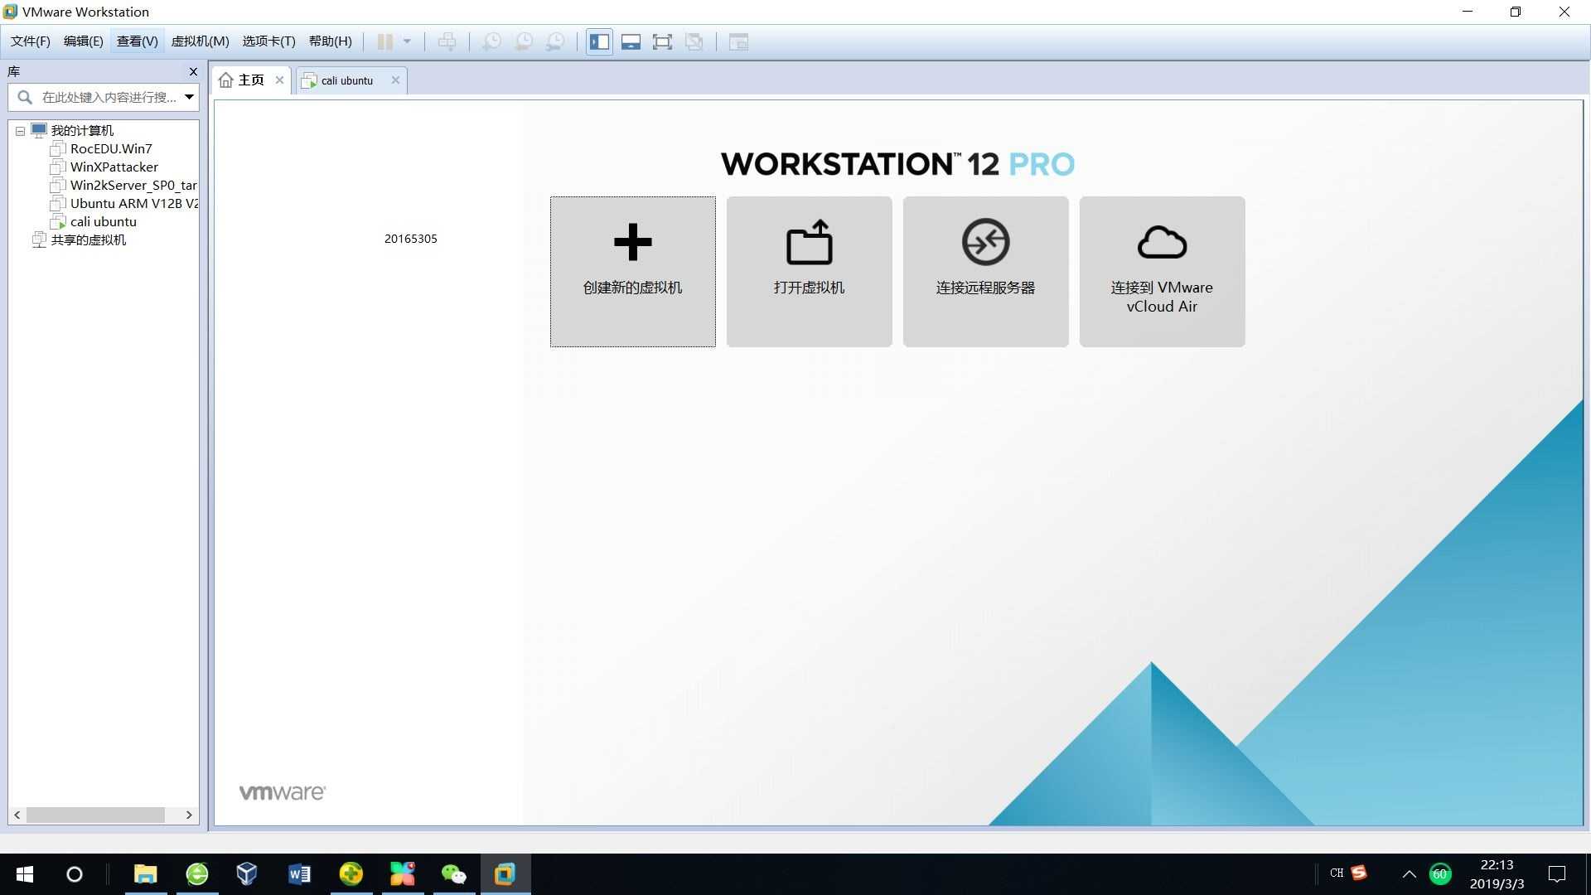Open the 虚拟机(M) menu
Screen dimensions: 1591x895
click(200, 41)
